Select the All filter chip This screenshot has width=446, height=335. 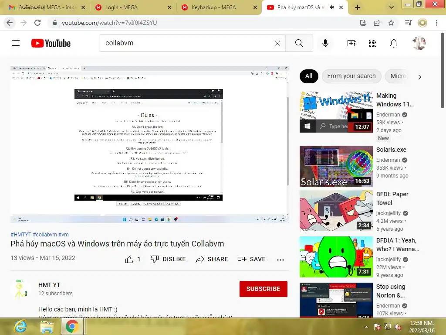(x=309, y=76)
